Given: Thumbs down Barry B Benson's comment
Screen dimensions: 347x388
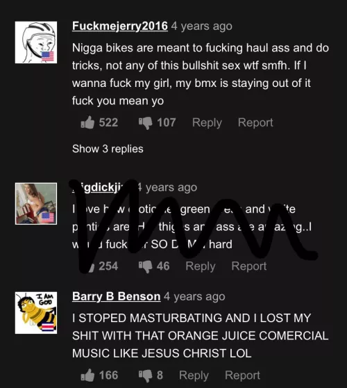Looking at the screenshot, I should click(x=145, y=375).
